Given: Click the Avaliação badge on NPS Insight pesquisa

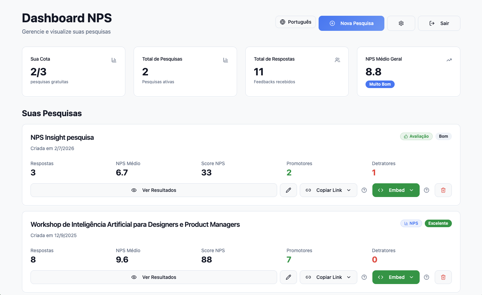Looking at the screenshot, I should 417,136.
